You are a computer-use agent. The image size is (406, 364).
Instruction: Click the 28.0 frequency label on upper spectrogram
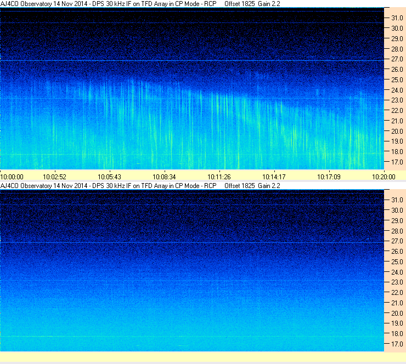pos(397,49)
